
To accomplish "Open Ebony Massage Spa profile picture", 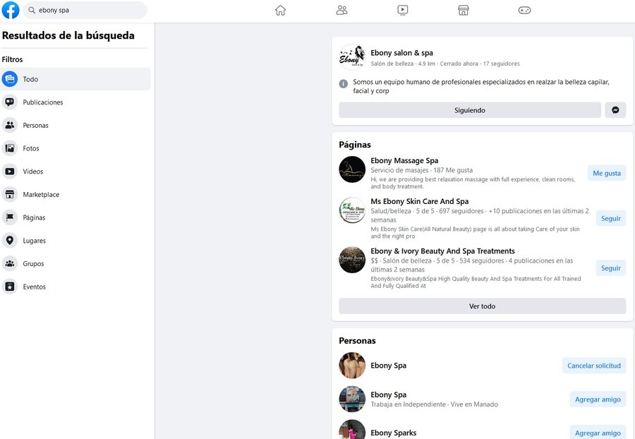I will 352,169.
